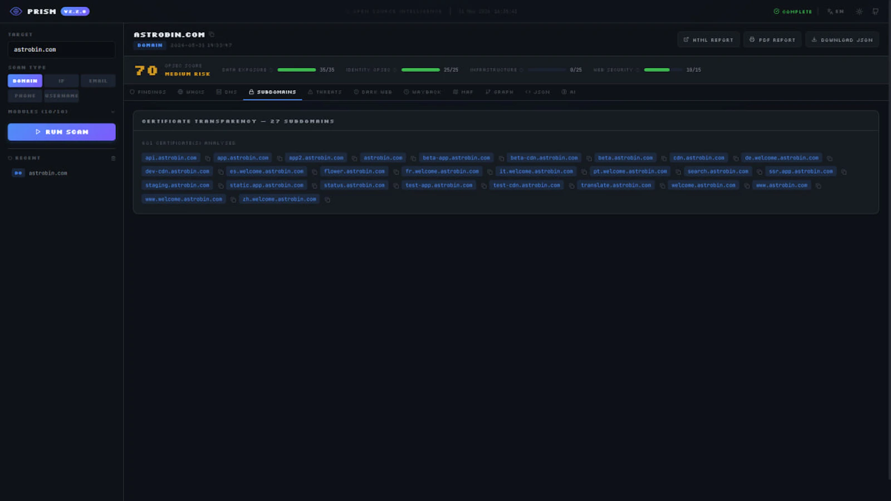This screenshot has width=891, height=501.
Task: Copy status.astrobin.com subdomain
Action: pyautogui.click(x=396, y=186)
